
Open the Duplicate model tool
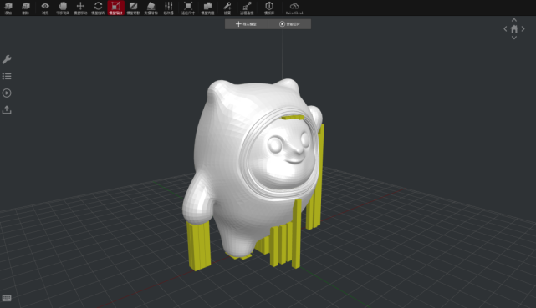coord(207,8)
